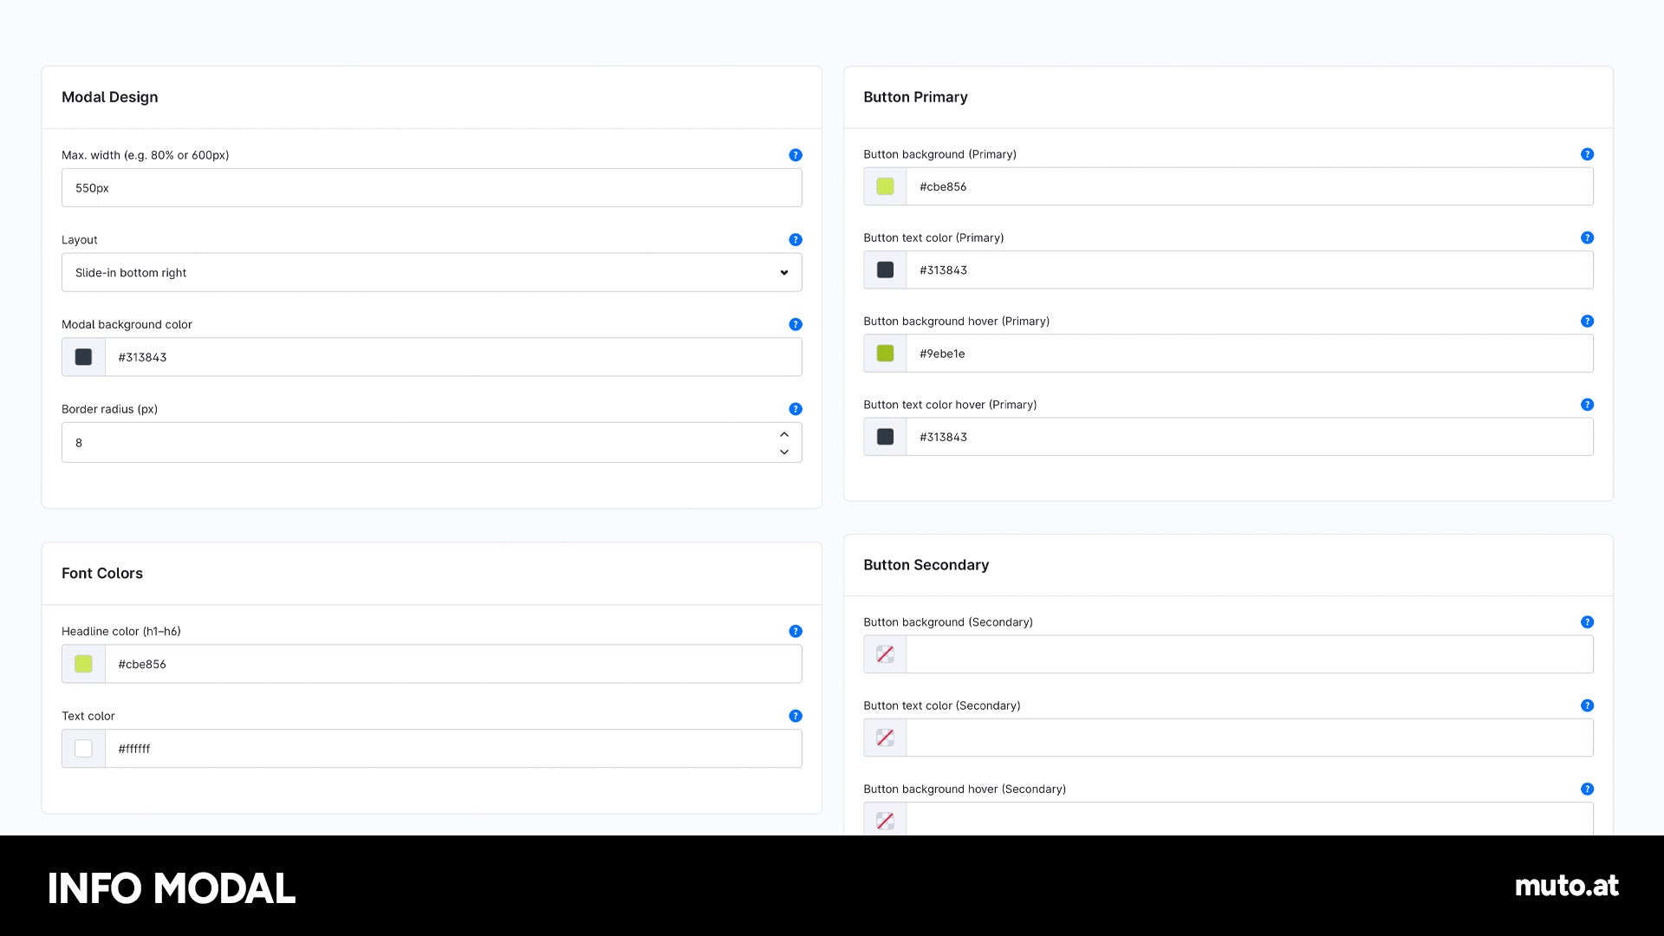Open help for Headline color (h1–h6)
The width and height of the screenshot is (1664, 936).
coord(795,631)
